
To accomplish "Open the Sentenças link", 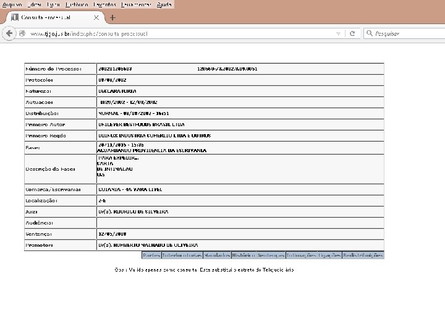I will [x=271, y=255].
